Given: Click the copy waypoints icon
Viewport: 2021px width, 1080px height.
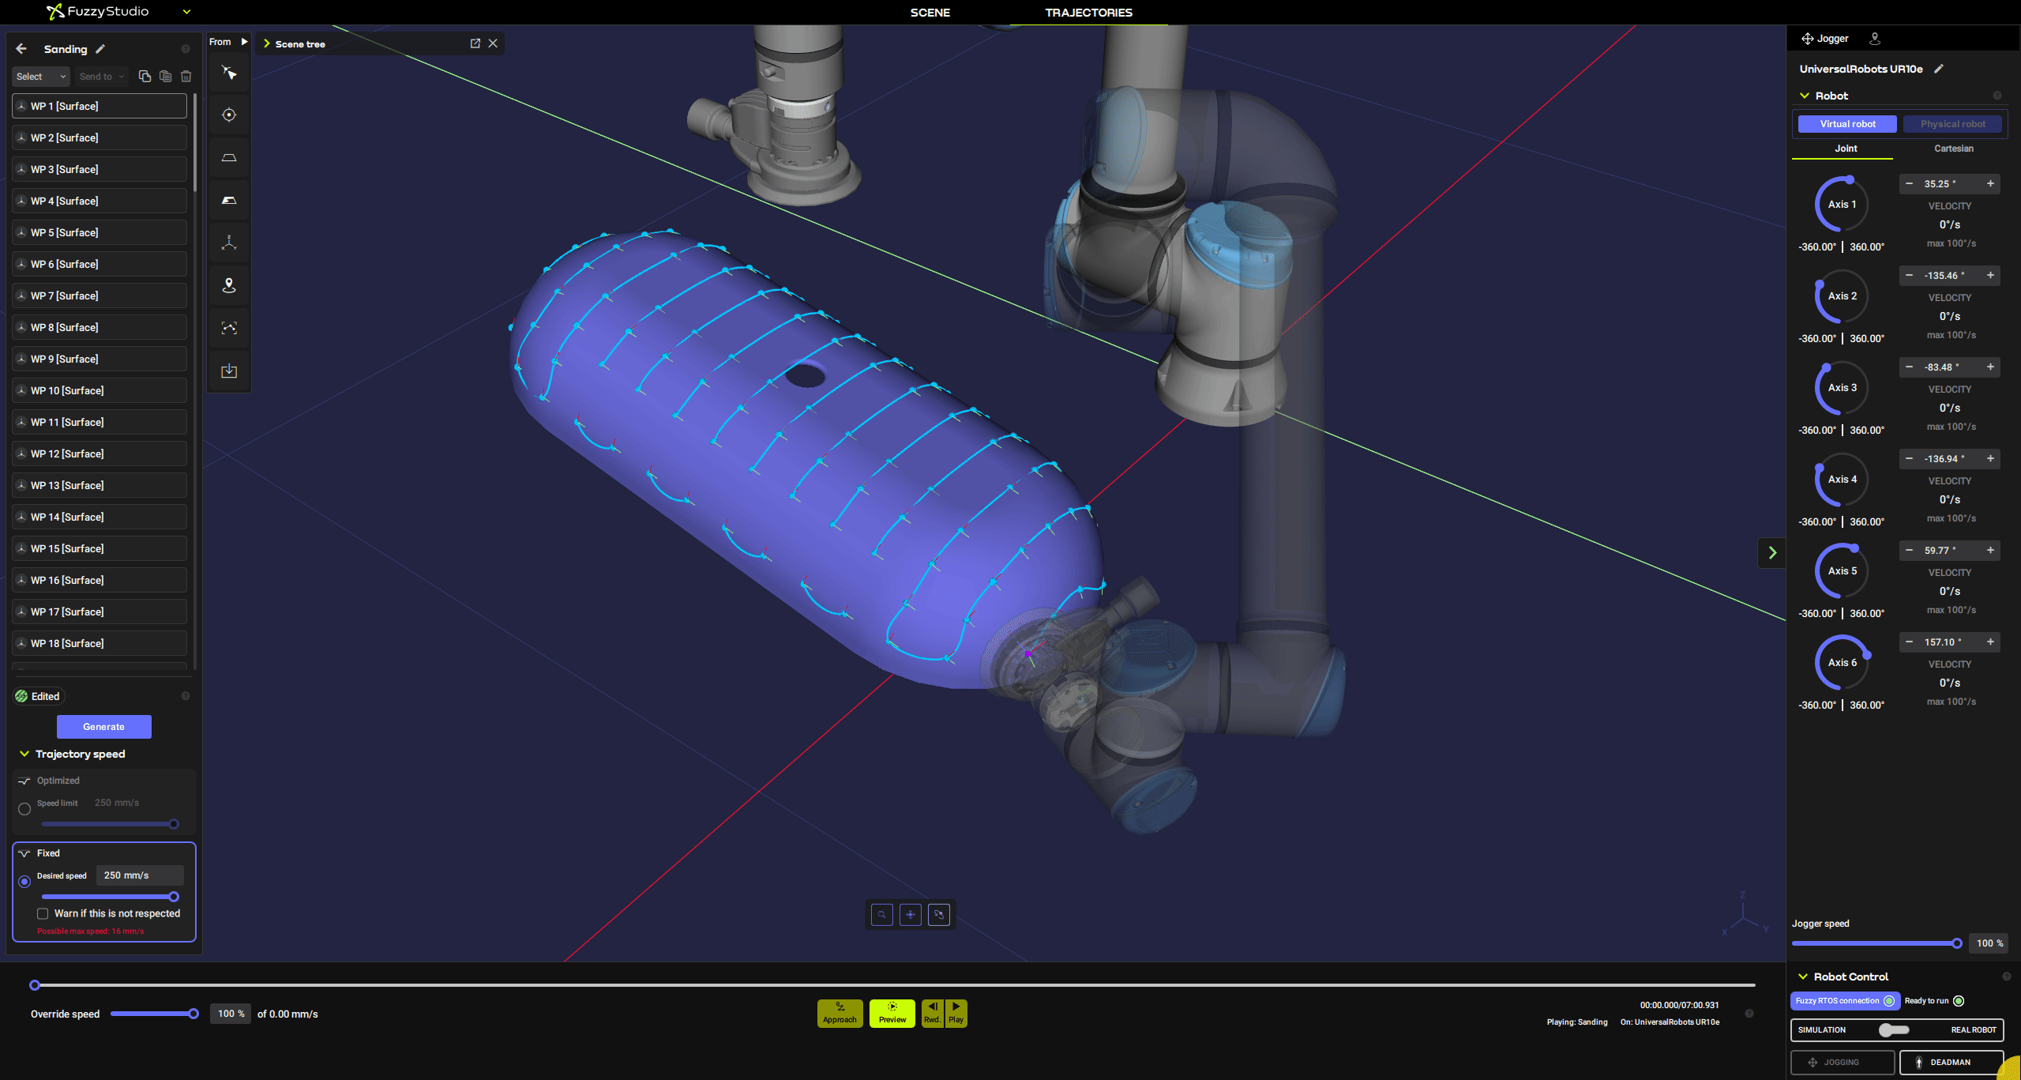Looking at the screenshot, I should point(145,77).
